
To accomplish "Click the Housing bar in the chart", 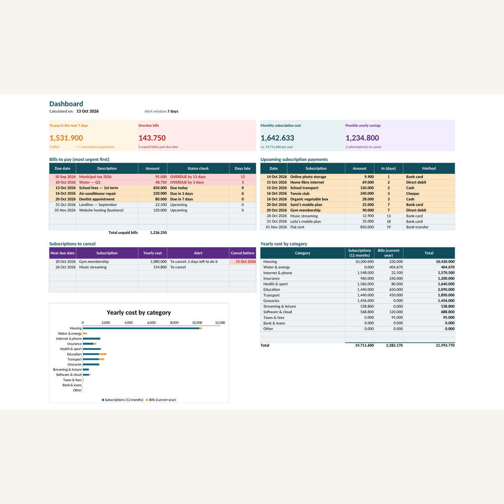I will click(x=142, y=328).
